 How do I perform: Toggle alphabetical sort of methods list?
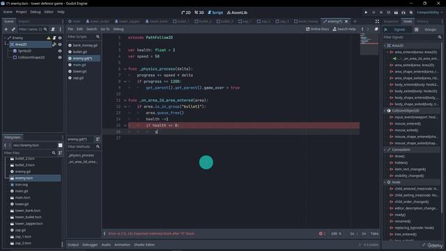tap(98, 139)
